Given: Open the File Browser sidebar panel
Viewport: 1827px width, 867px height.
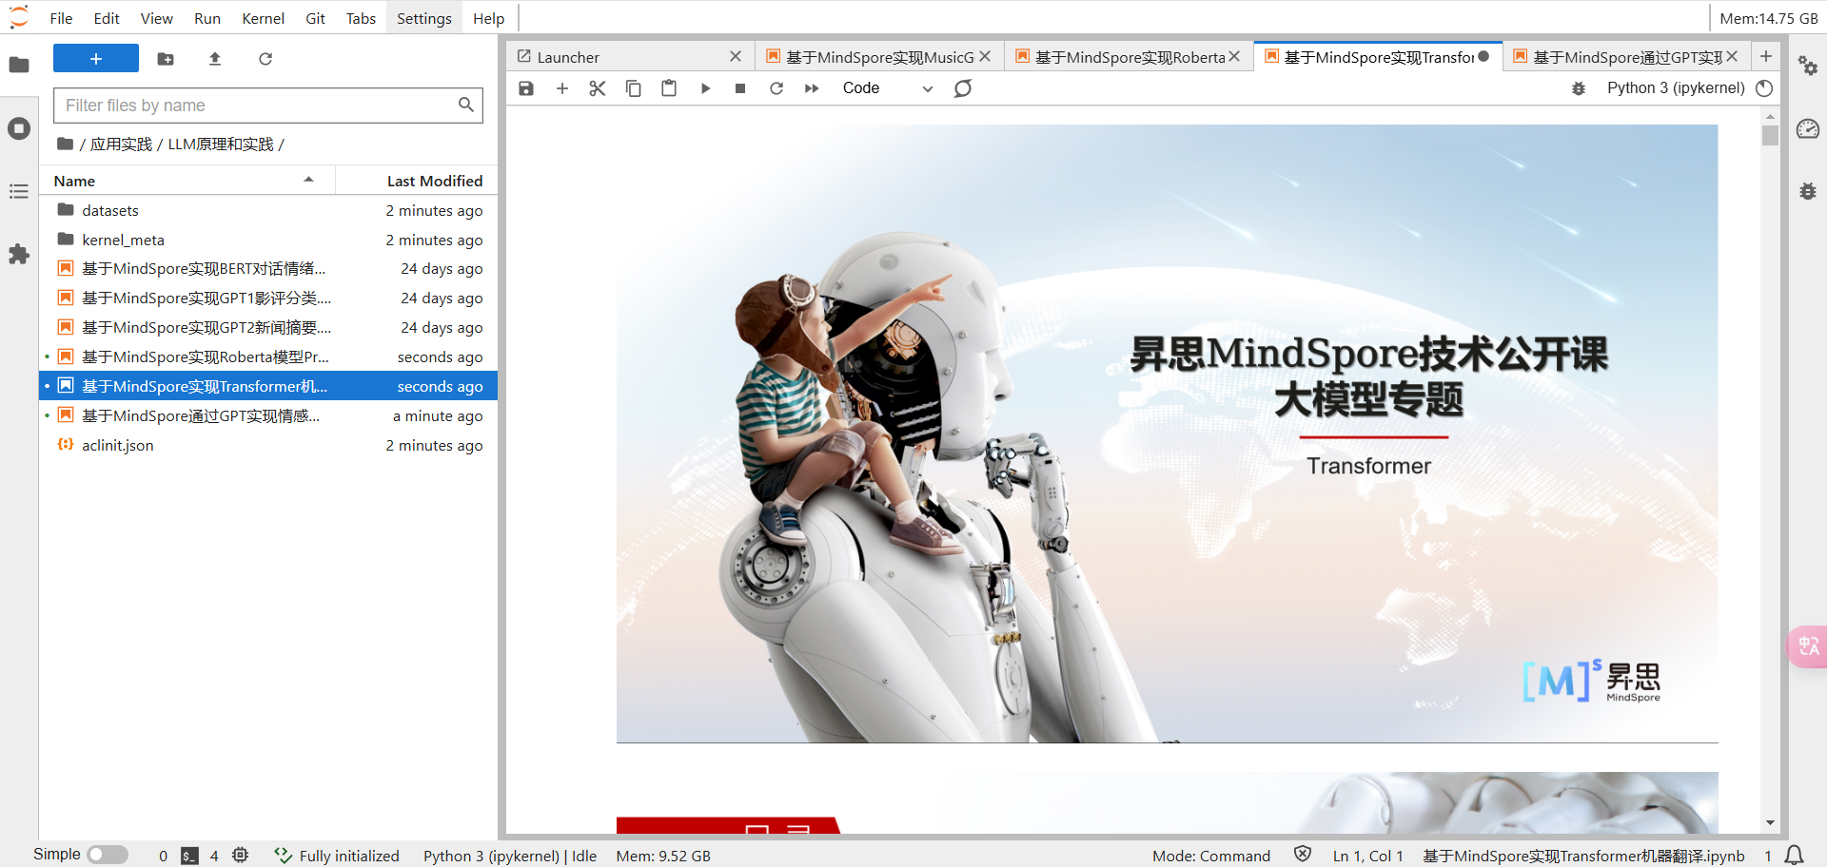Looking at the screenshot, I should click(x=19, y=65).
